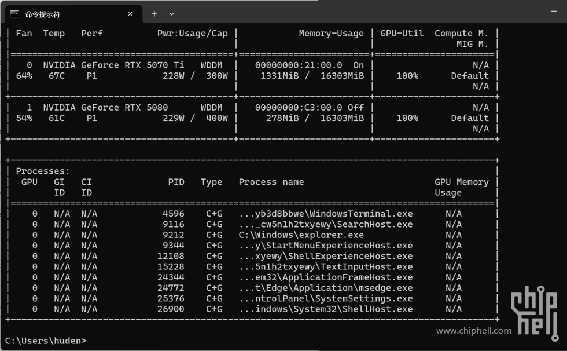Expand the new tab profile dropdown
The height and width of the screenshot is (351, 567).
click(x=171, y=14)
